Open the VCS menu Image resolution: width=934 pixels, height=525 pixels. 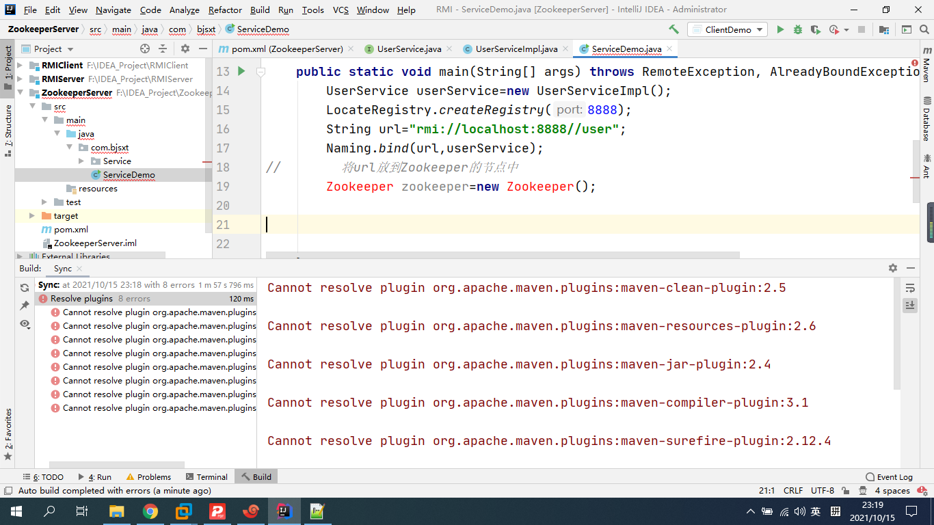341,10
